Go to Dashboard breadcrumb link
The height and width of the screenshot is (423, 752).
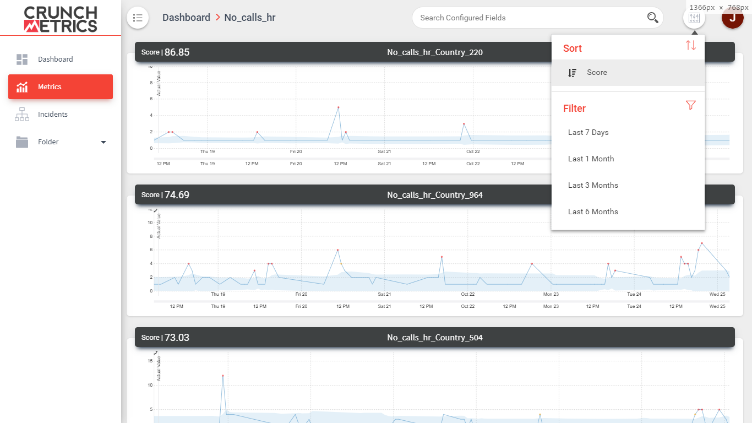186,18
